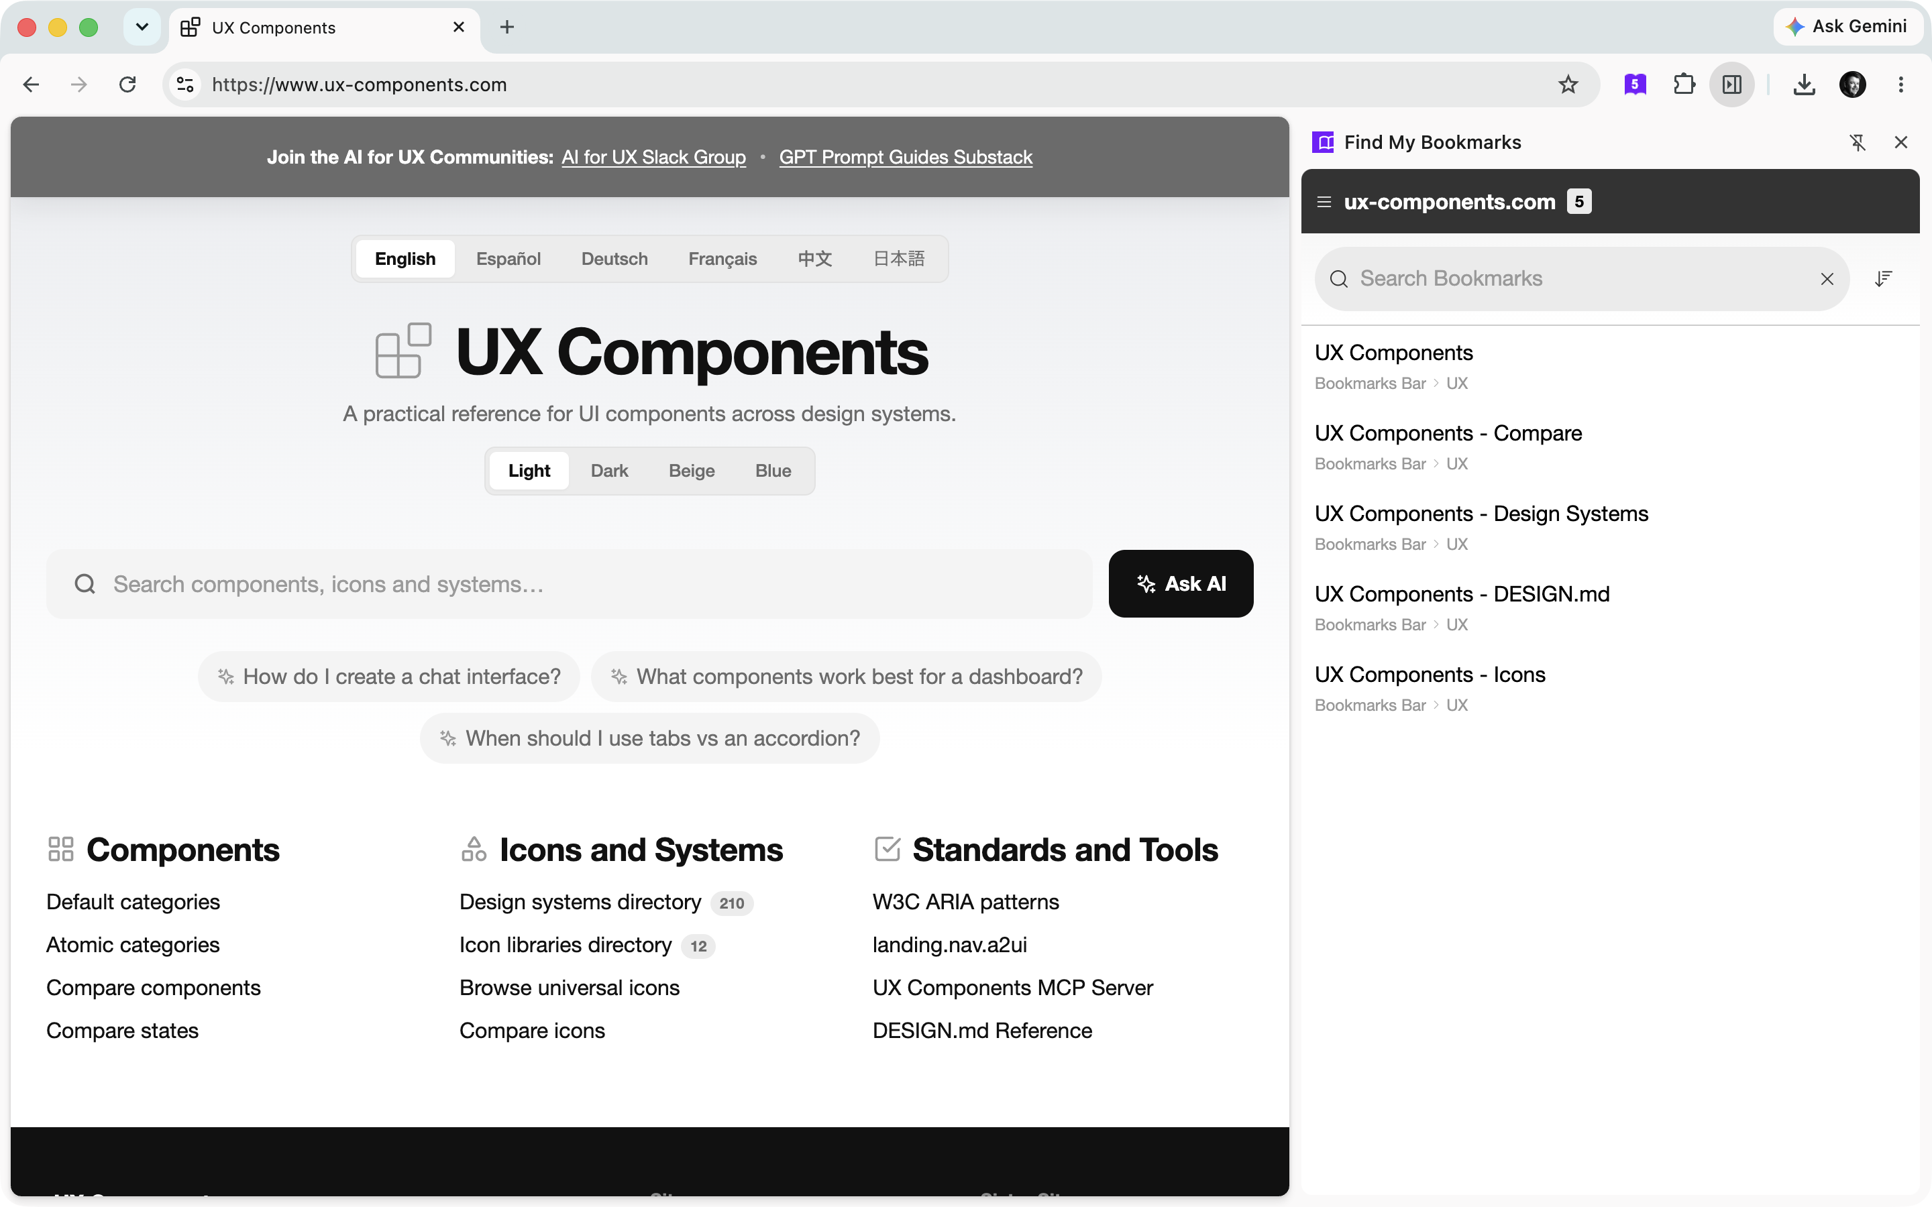
Task: Open the Icon libraries directory link
Action: [x=566, y=945]
